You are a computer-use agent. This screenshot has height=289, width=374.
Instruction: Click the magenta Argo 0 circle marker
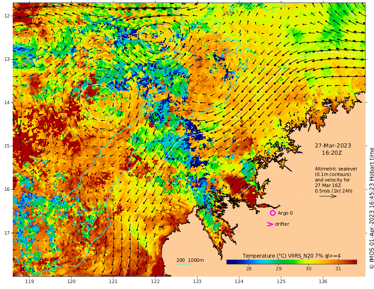click(272, 213)
